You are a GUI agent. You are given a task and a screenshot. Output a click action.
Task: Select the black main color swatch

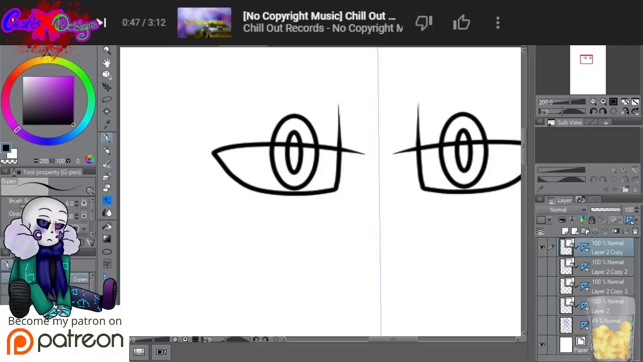6,148
